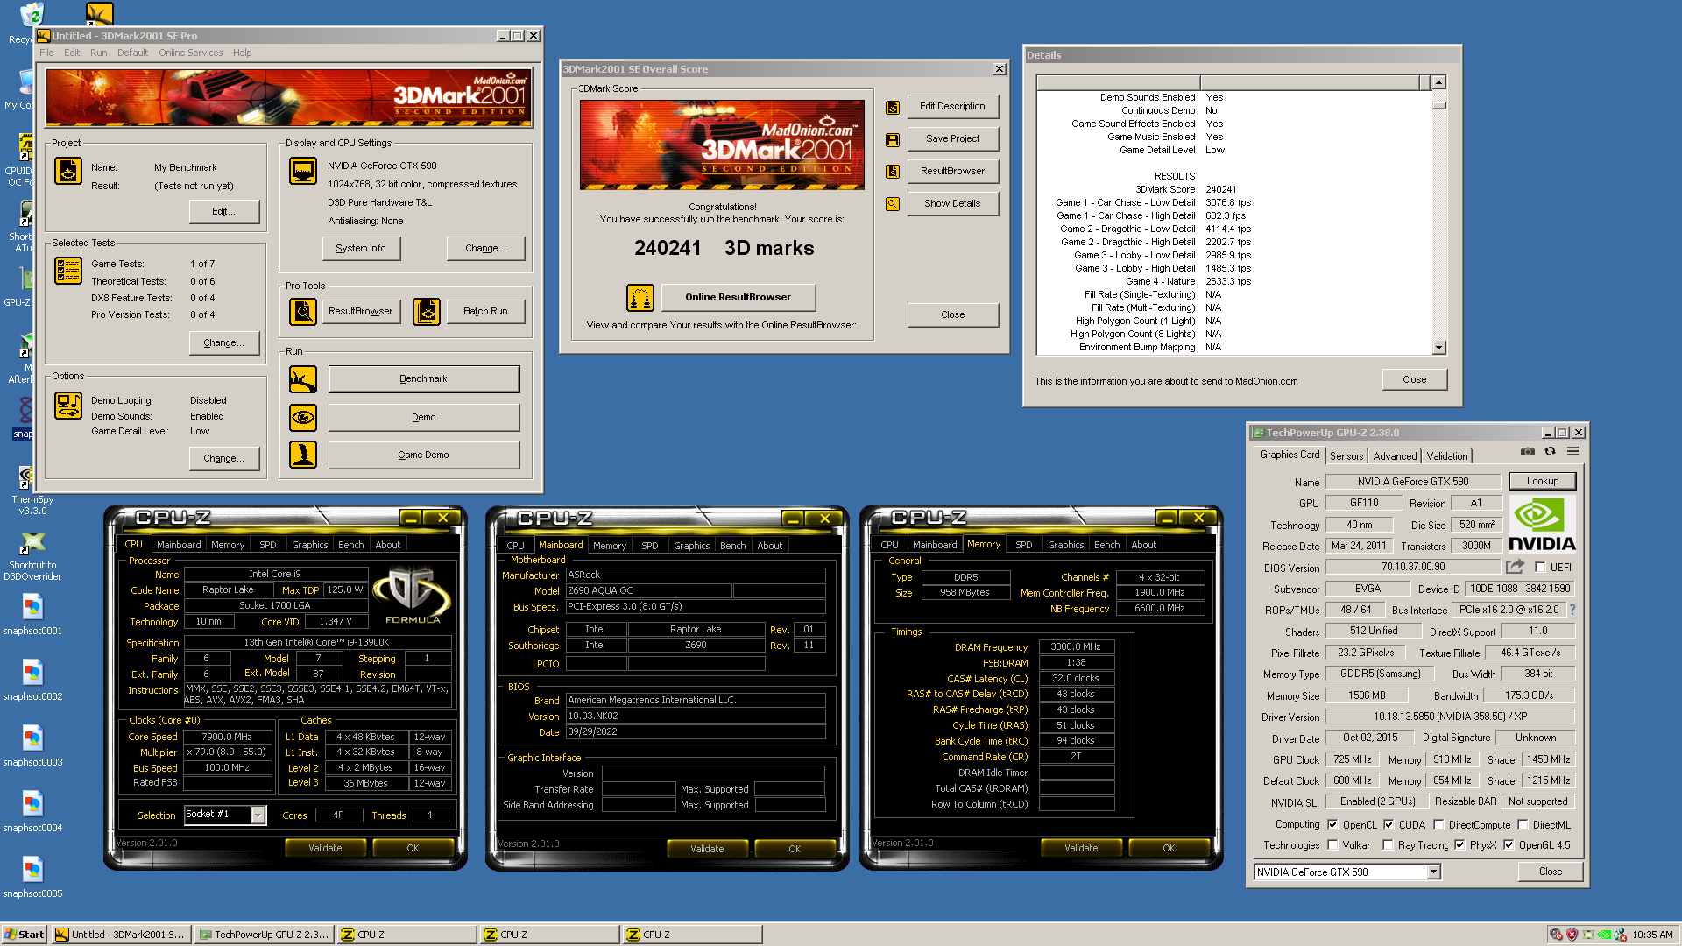Switch to the Validation tab in GPU-Z

(1446, 456)
